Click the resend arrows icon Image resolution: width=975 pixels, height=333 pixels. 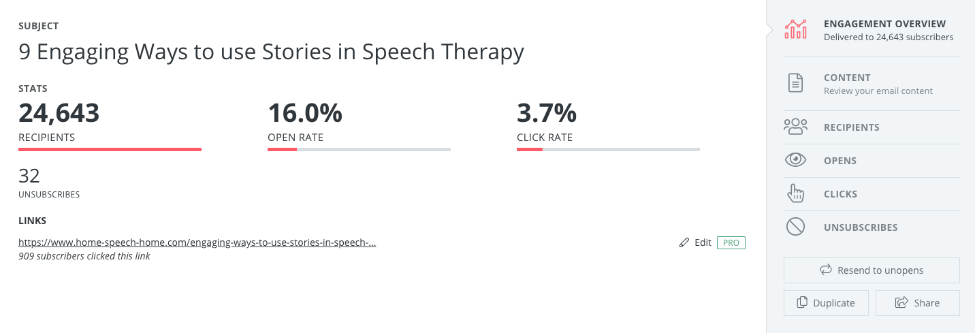coord(826,270)
